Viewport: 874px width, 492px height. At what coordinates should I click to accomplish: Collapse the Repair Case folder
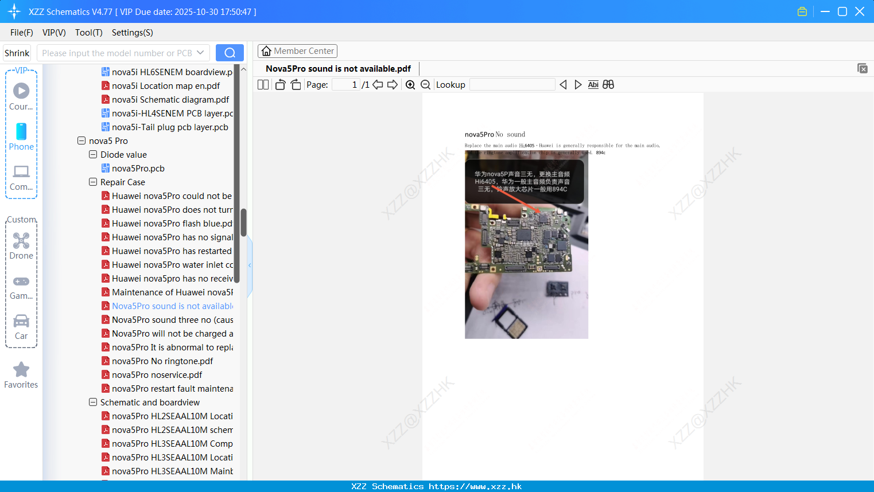[93, 182]
